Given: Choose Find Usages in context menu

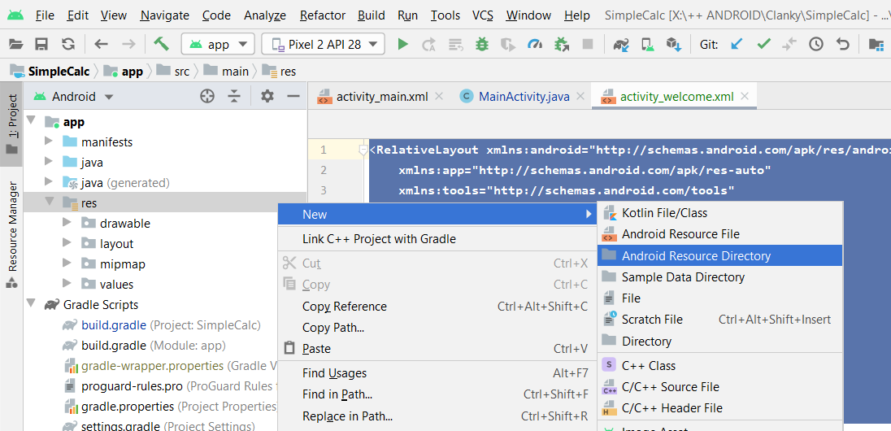Looking at the screenshot, I should pyautogui.click(x=334, y=373).
